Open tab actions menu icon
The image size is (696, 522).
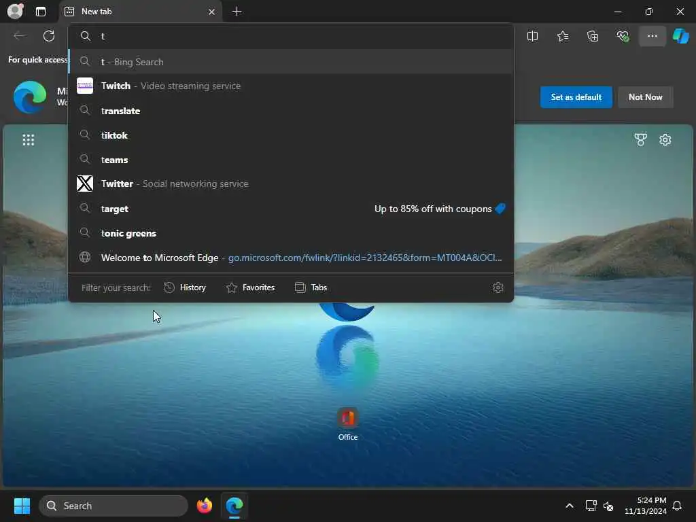[41, 12]
